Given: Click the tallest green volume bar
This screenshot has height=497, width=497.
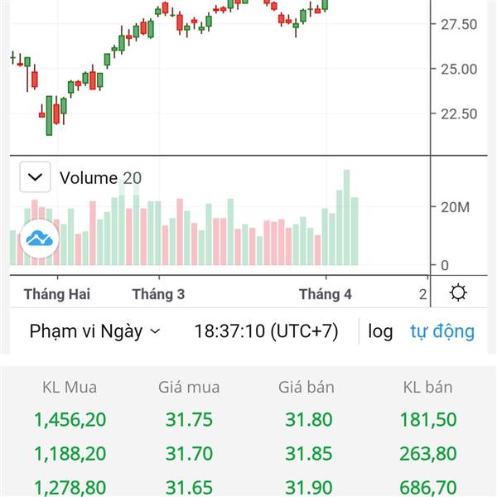Looking at the screenshot, I should coord(346,217).
